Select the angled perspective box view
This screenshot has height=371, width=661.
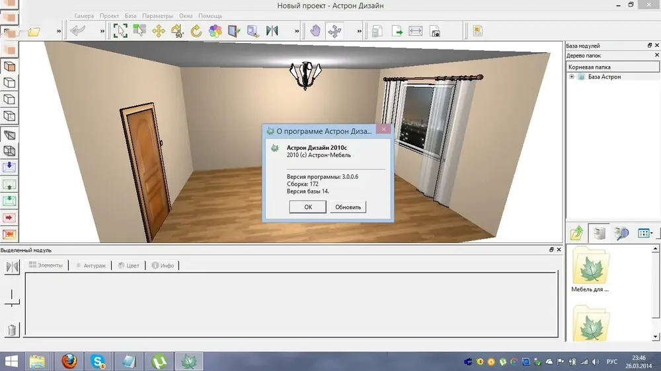[9, 135]
